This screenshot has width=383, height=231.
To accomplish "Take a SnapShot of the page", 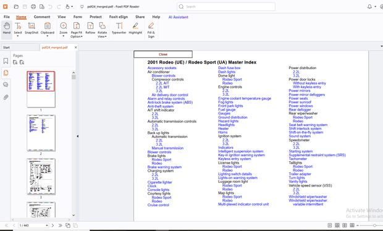I will [32, 28].
